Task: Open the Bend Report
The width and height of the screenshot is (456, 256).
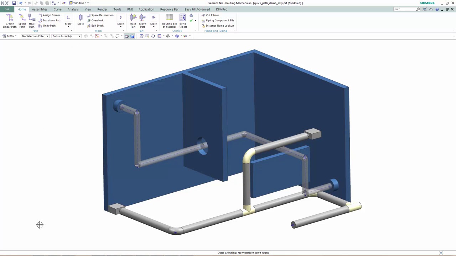Action: coord(183,21)
